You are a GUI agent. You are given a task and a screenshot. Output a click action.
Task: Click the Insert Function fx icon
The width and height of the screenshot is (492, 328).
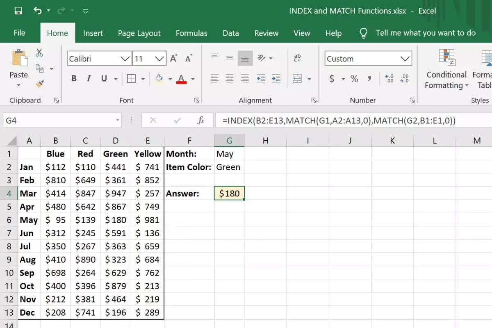click(x=201, y=121)
